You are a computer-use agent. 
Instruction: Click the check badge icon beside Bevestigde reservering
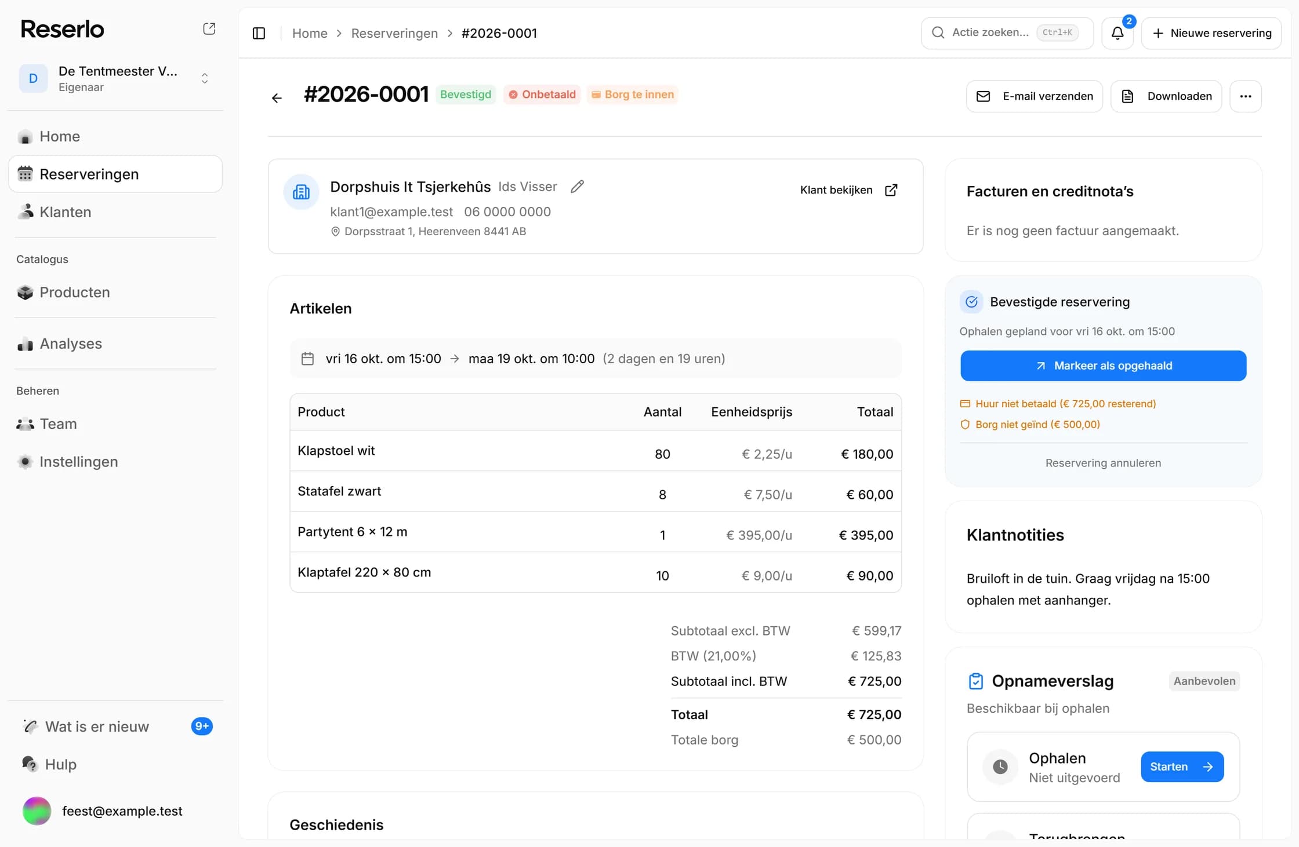pyautogui.click(x=971, y=302)
